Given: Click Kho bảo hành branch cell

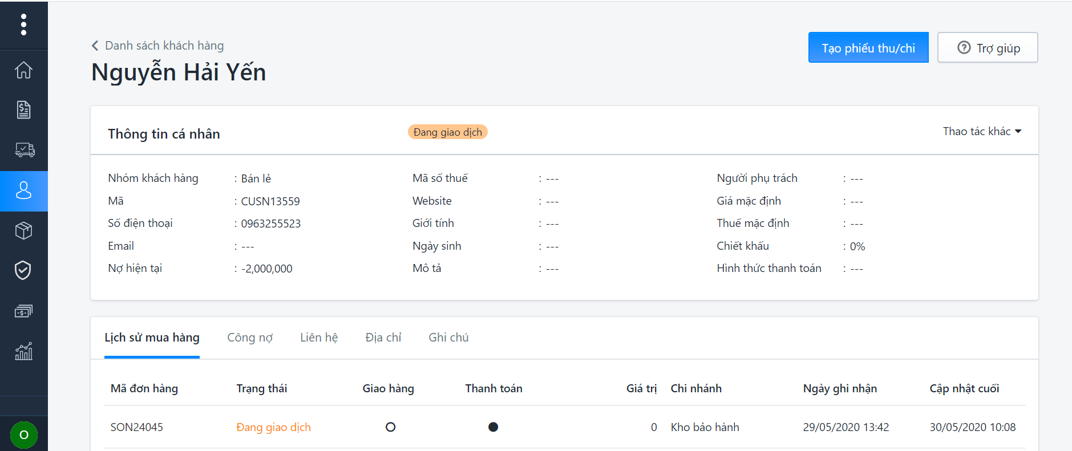Looking at the screenshot, I should tap(705, 427).
